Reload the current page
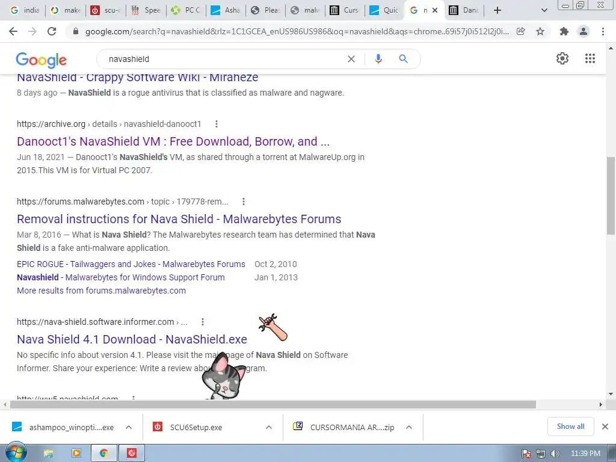 point(52,31)
